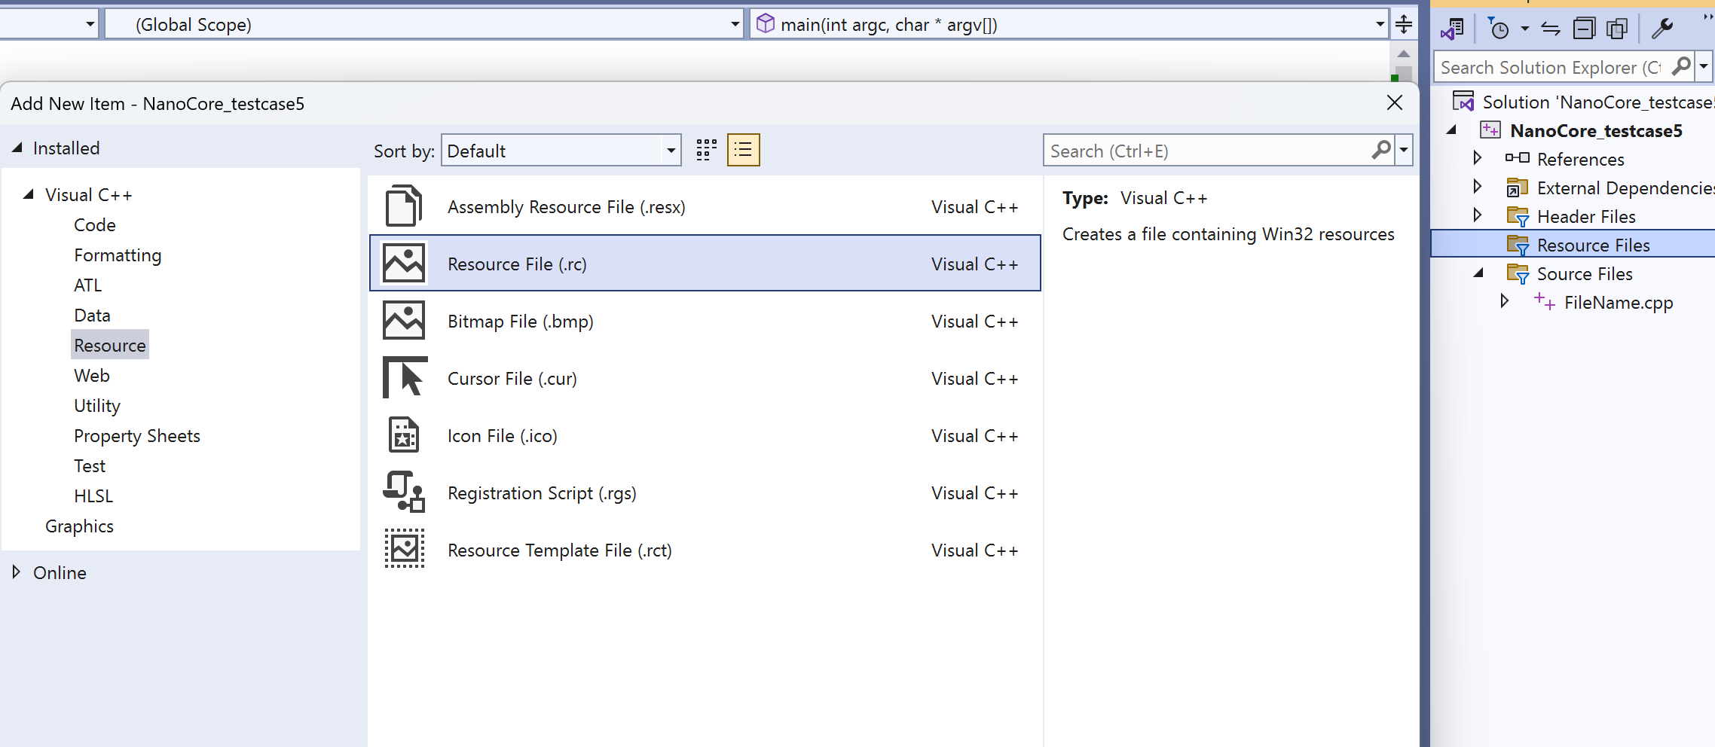The image size is (1715, 747).
Task: Select the Web category
Action: [x=92, y=375]
